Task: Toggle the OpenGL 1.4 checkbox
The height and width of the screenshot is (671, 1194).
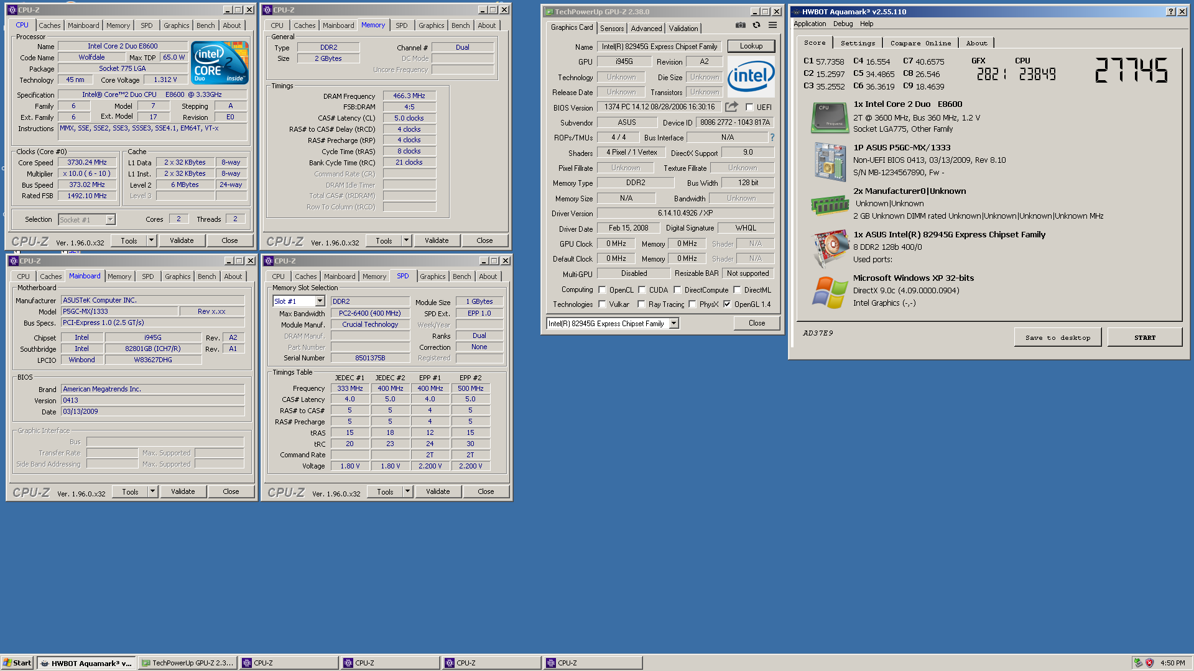Action: (727, 304)
